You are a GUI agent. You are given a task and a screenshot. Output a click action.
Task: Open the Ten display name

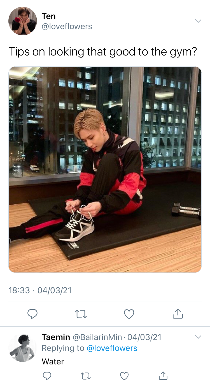pyautogui.click(x=49, y=16)
